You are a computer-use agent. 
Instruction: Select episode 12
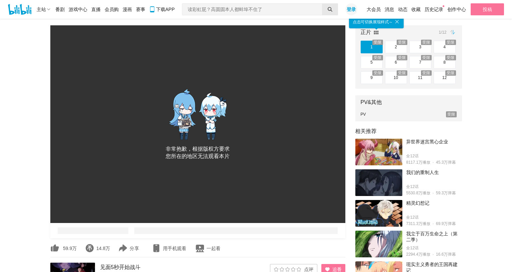pyautogui.click(x=445, y=78)
